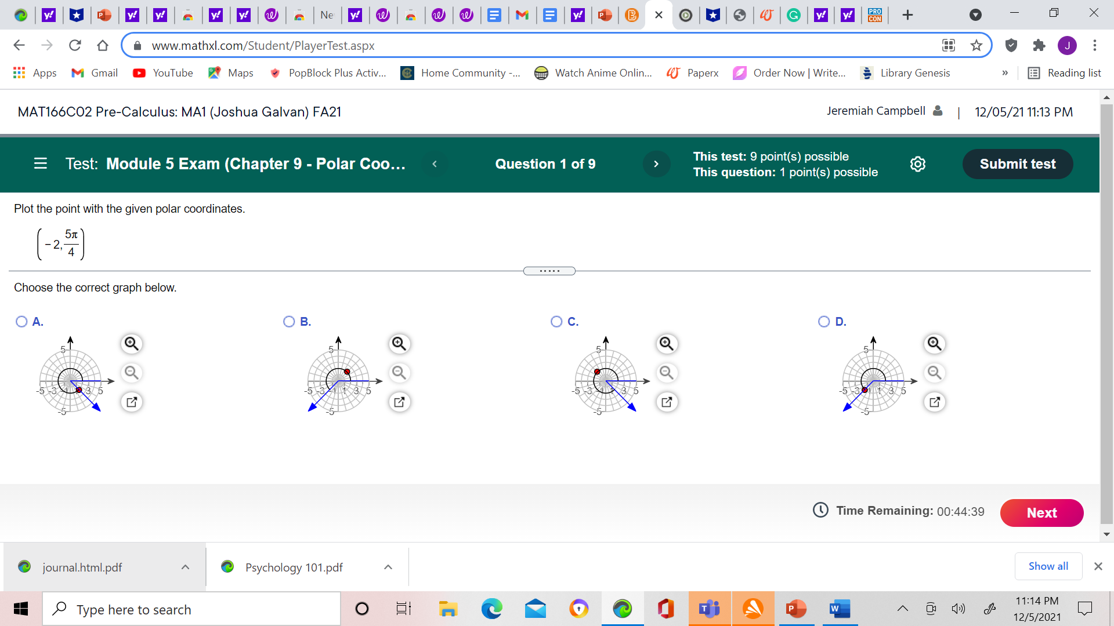This screenshot has height=626, width=1114.
Task: Click the Submit test button
Action: click(1017, 164)
